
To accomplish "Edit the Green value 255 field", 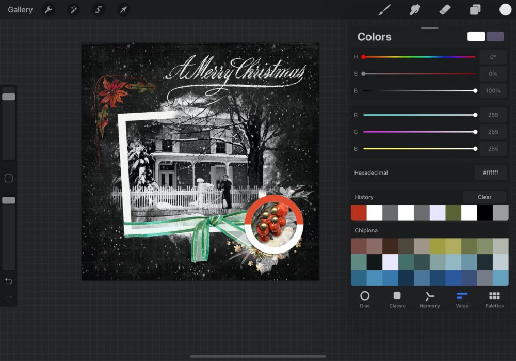I will (493, 132).
